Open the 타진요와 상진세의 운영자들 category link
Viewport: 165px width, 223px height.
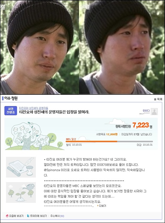coord(33,108)
